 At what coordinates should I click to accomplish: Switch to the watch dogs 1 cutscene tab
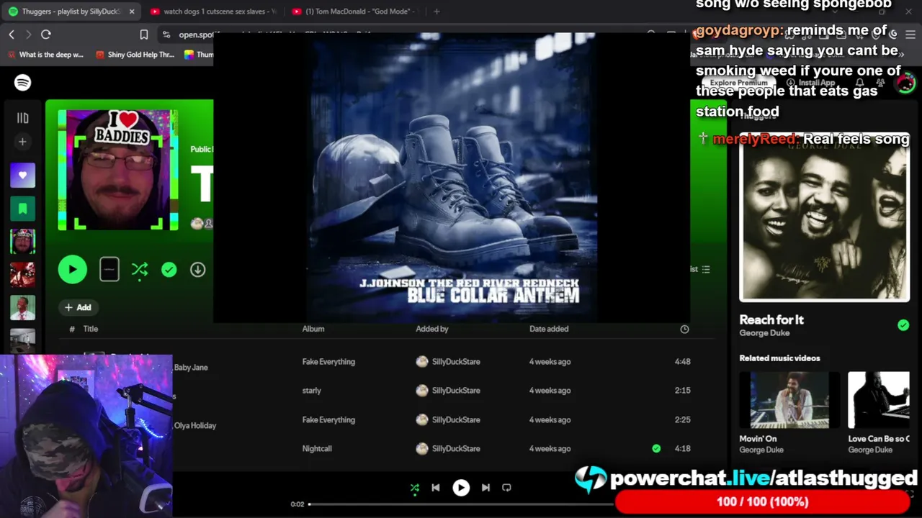click(x=215, y=12)
